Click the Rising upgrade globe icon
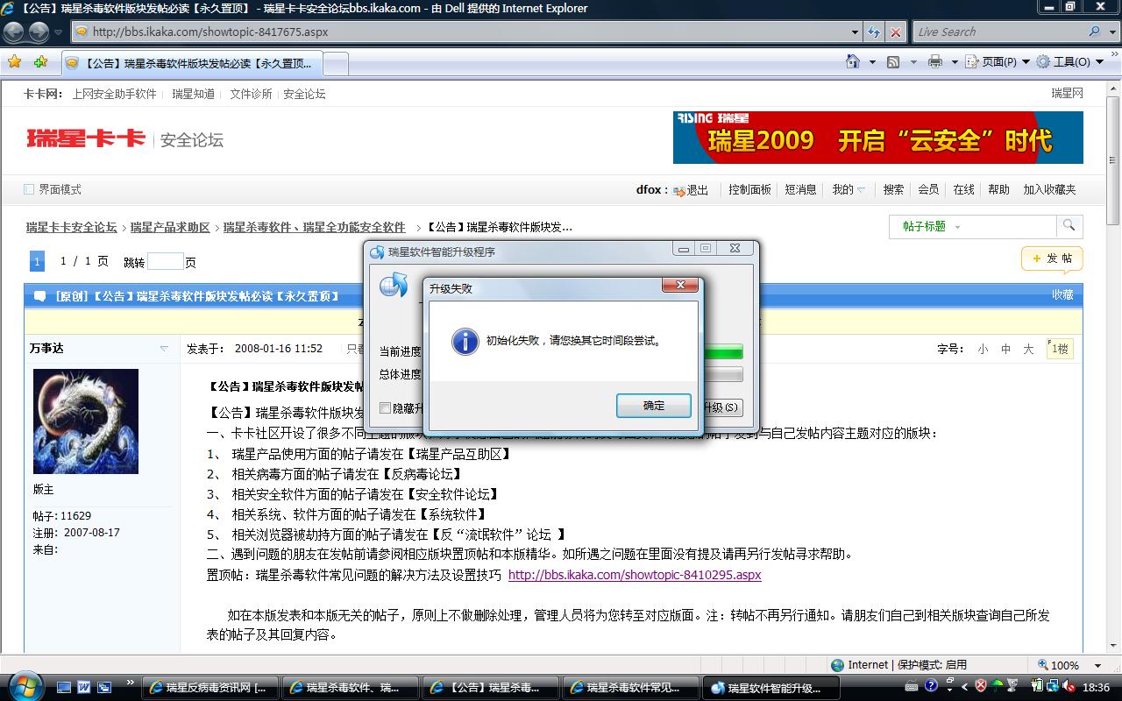 coord(393,285)
